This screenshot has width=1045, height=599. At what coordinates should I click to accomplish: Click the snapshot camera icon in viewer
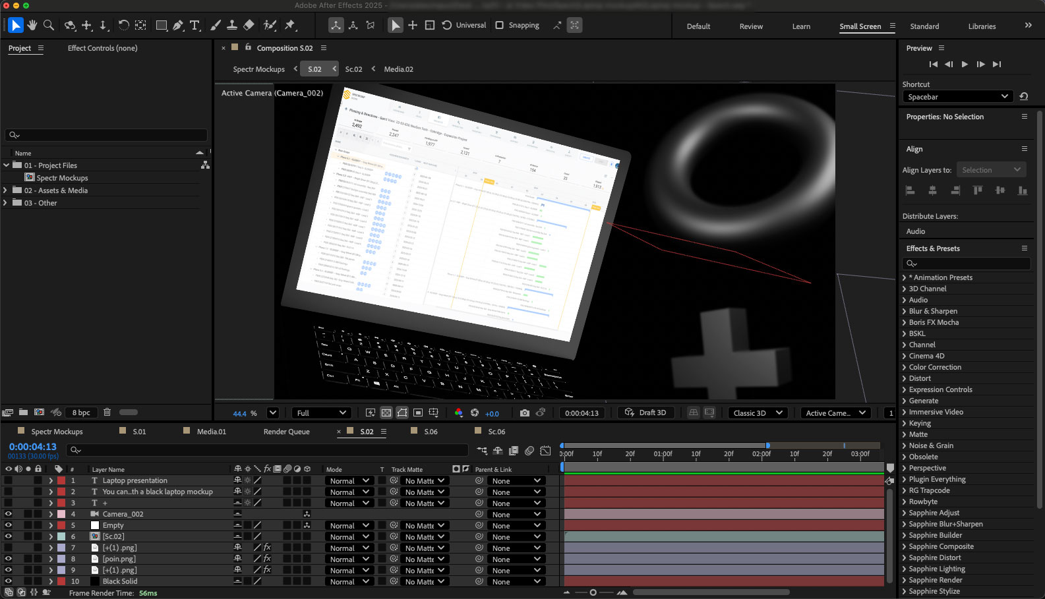524,413
